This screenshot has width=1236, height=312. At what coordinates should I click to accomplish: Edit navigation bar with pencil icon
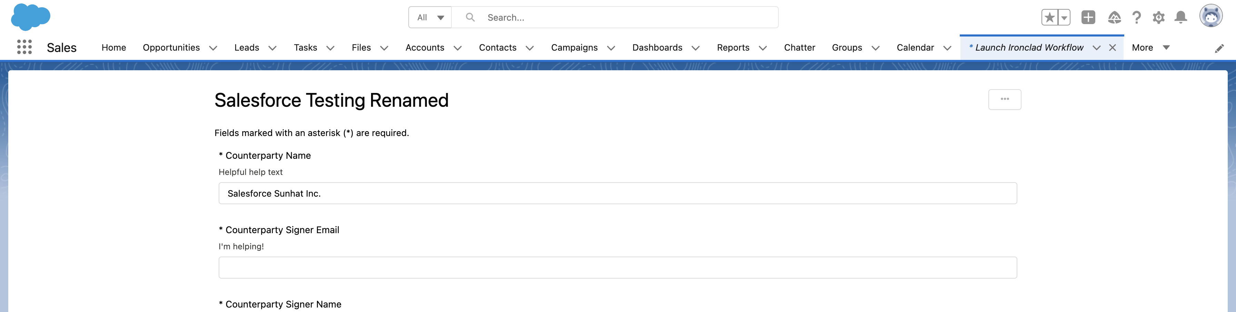point(1219,48)
